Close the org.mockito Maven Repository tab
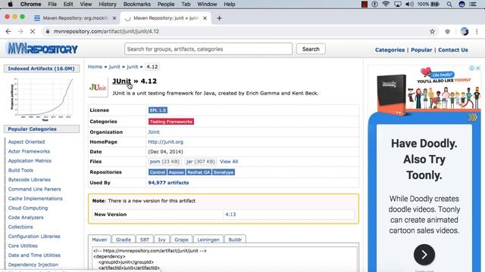 coord(114,18)
